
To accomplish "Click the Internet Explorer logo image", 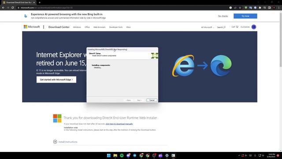I will tap(183, 65).
